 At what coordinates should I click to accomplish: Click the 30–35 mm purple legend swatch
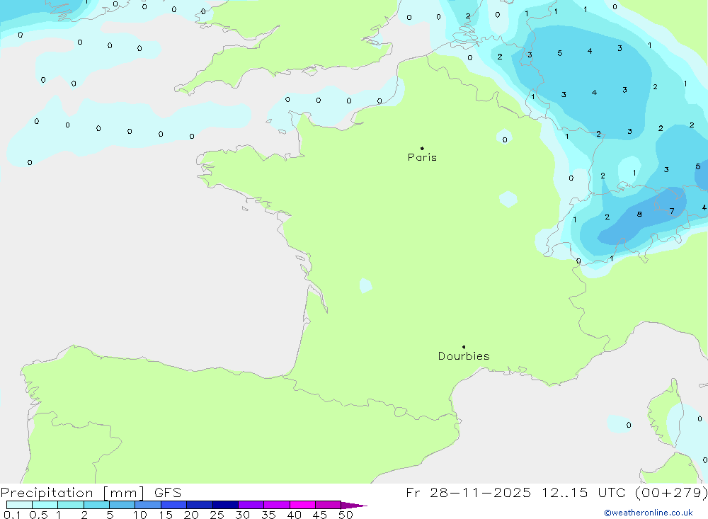tap(251, 505)
